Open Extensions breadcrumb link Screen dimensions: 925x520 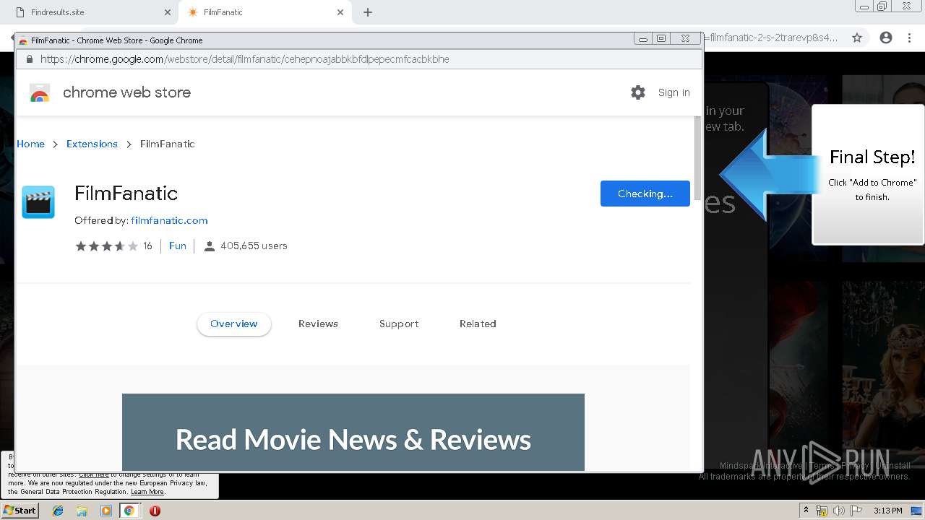point(92,144)
